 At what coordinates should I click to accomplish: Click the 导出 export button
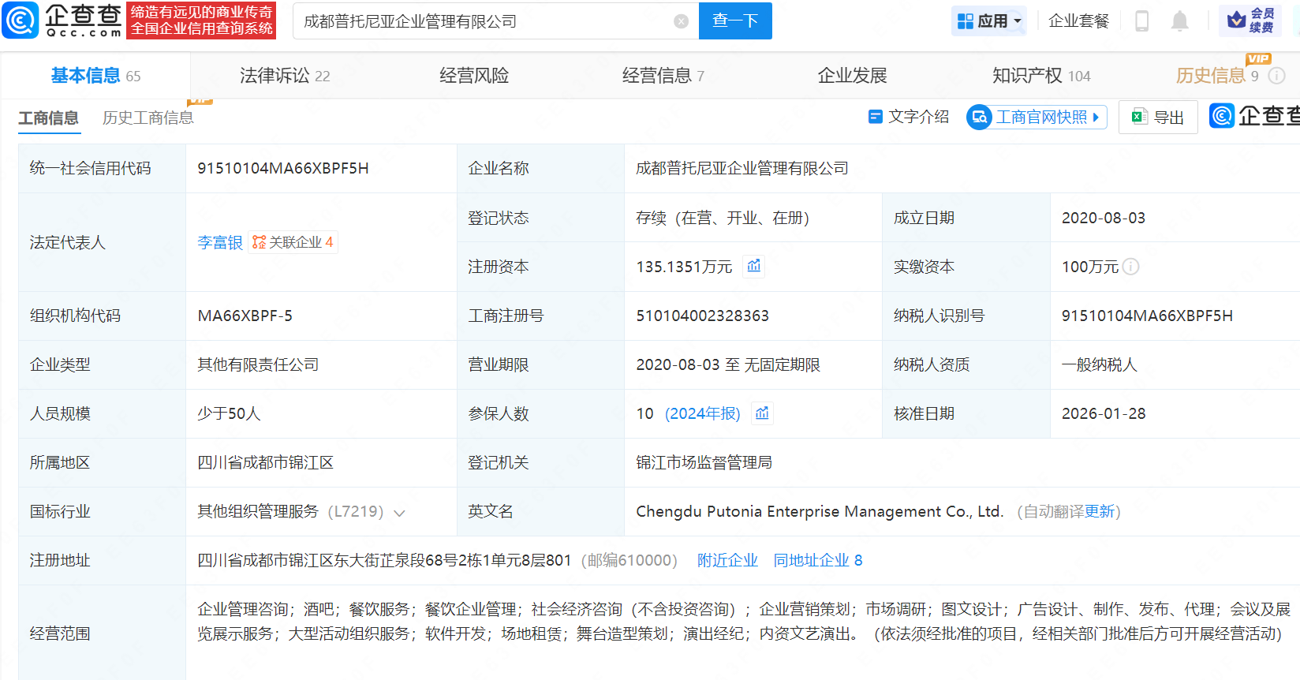click(1158, 118)
